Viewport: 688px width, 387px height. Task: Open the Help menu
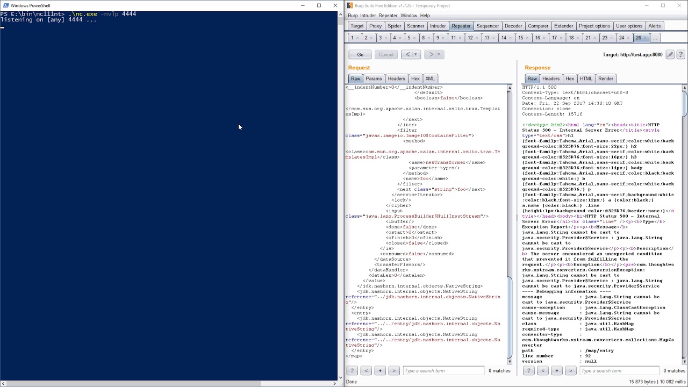click(x=425, y=16)
